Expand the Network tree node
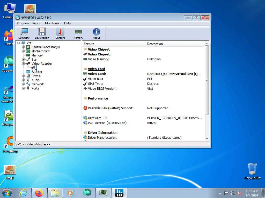This screenshot has height=198, width=265. tap(24, 84)
